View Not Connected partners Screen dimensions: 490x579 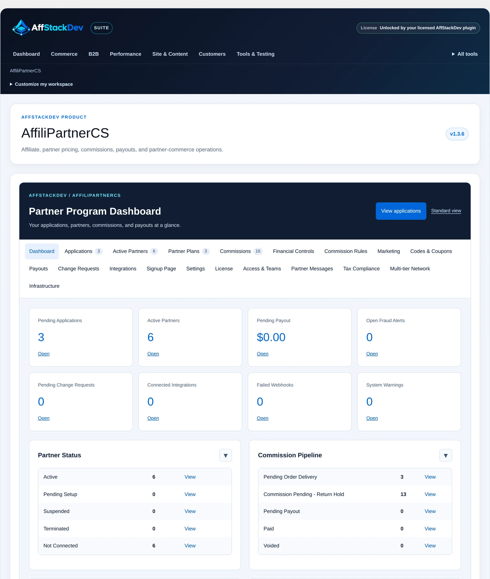coord(190,546)
